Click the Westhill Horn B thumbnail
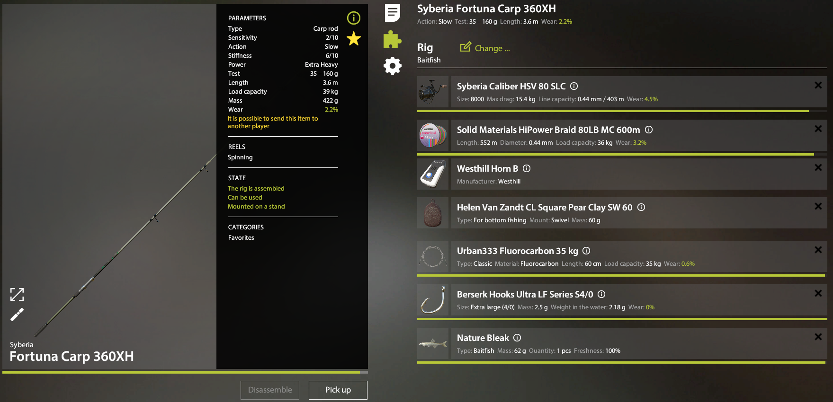 click(433, 174)
